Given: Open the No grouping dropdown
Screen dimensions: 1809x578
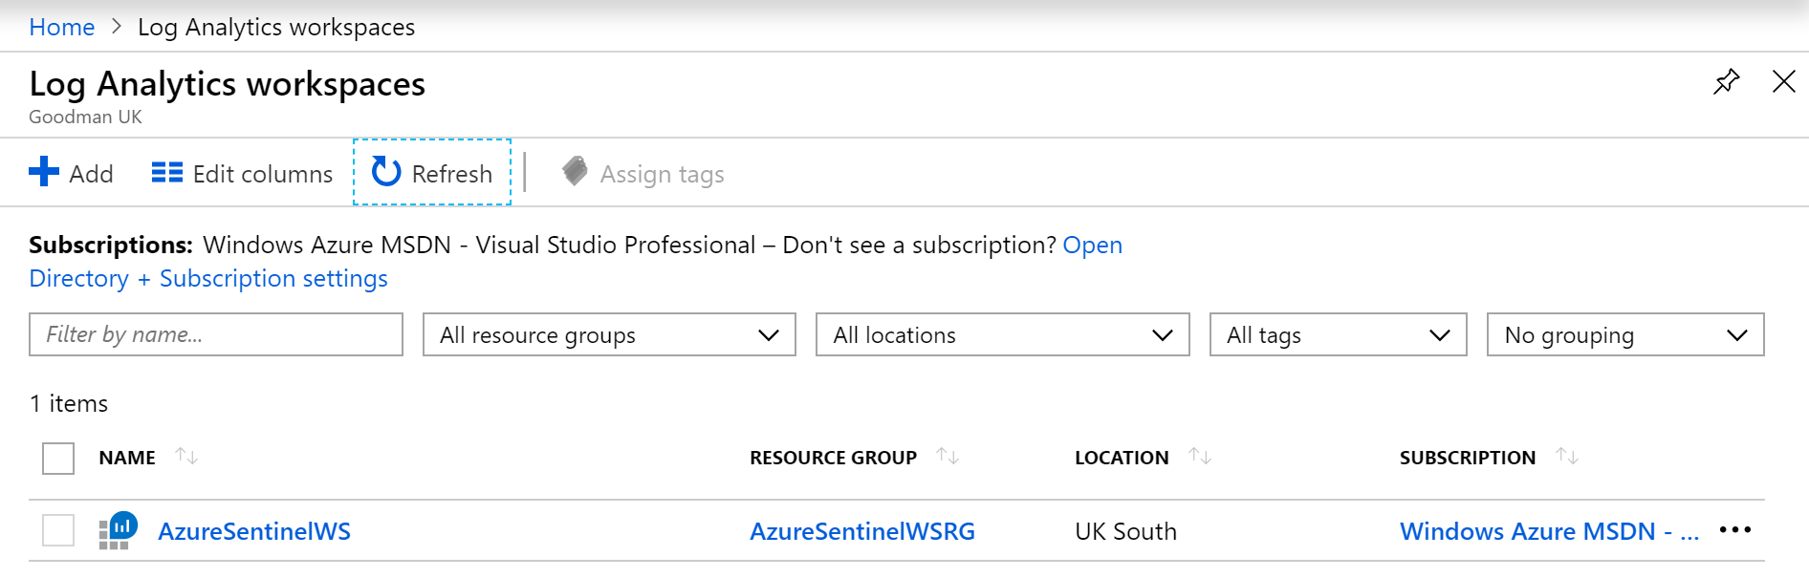Looking at the screenshot, I should point(1625,334).
